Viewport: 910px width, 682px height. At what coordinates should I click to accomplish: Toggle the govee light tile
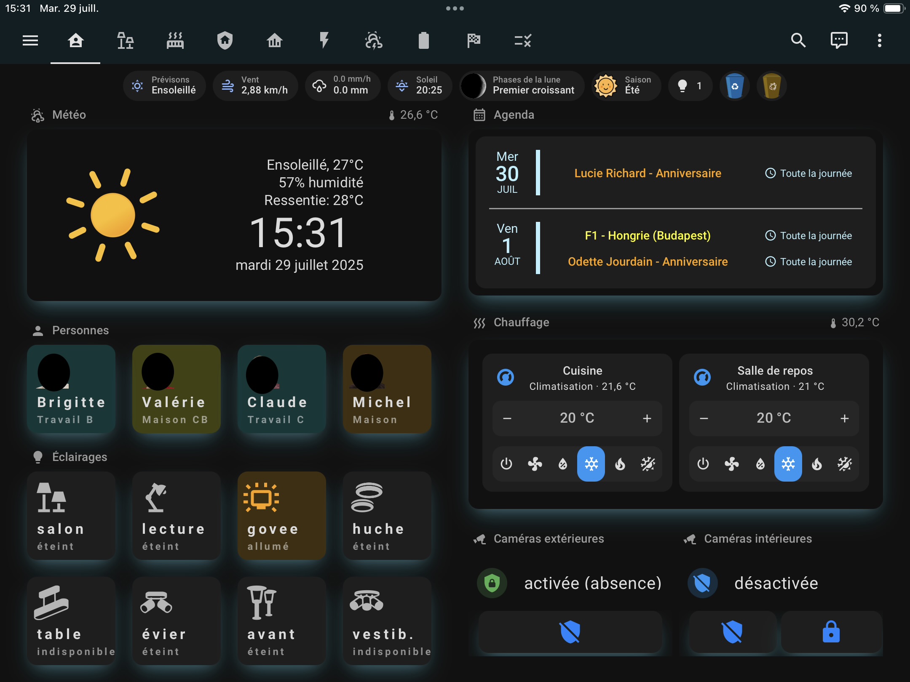281,515
